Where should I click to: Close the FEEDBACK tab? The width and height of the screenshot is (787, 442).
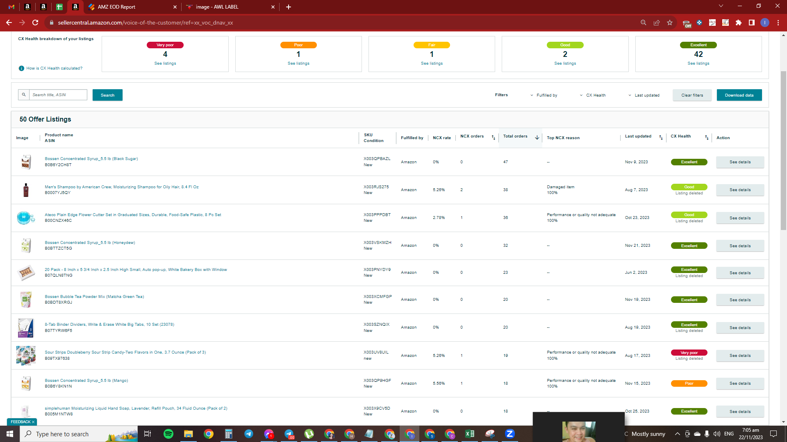[33, 422]
